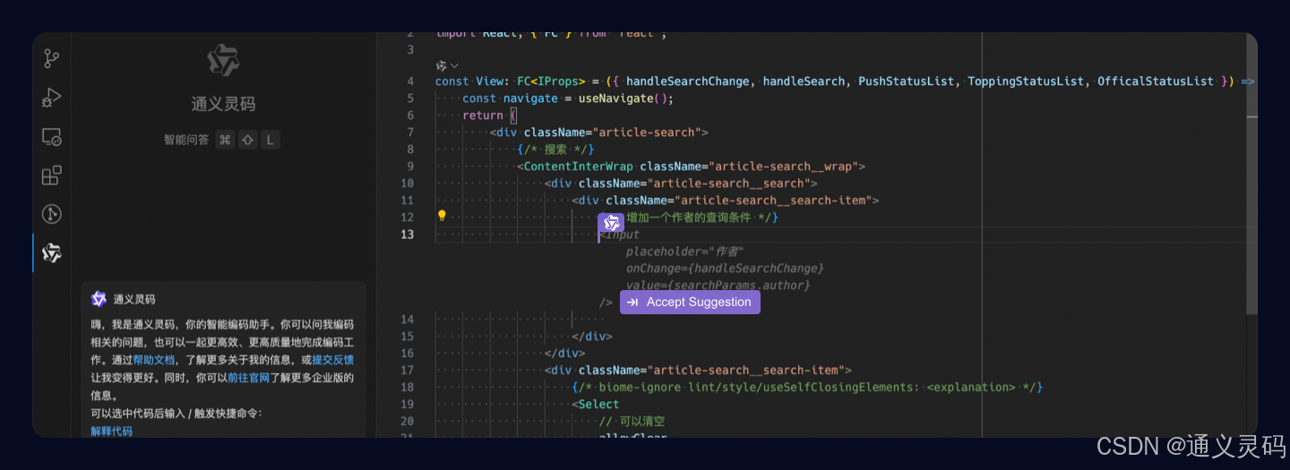Click the OfficalStatusList parameter
The width and height of the screenshot is (1290, 470).
(1156, 81)
